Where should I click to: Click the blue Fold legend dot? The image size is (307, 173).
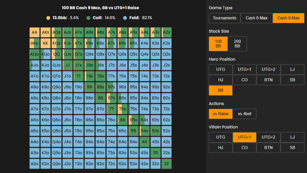(x=125, y=18)
